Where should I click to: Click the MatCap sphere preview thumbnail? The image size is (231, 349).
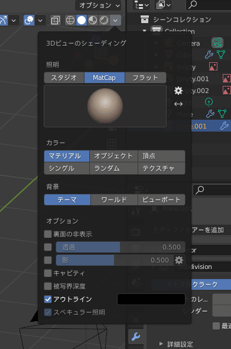[x=105, y=106]
